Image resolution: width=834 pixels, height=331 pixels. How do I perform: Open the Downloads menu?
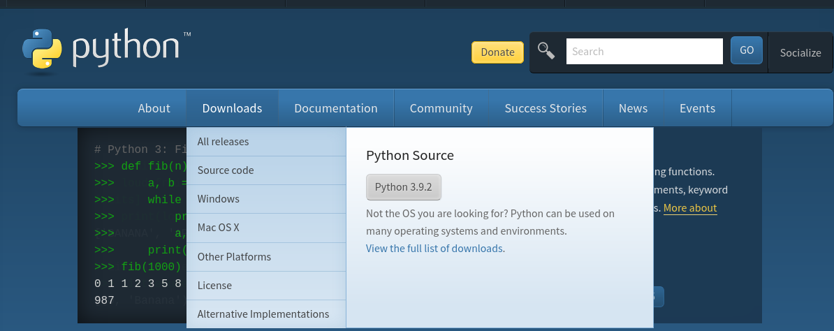coord(232,108)
